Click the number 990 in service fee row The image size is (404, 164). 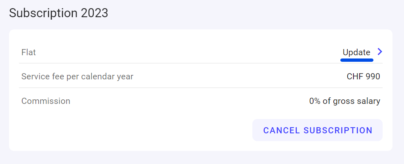coord(372,76)
